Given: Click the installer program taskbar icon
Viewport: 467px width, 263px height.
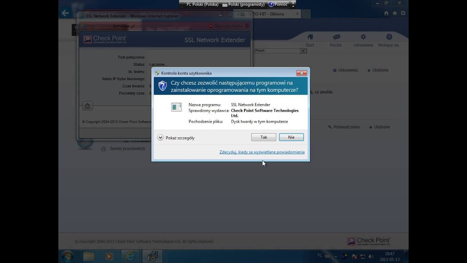Looking at the screenshot, I should [x=152, y=256].
